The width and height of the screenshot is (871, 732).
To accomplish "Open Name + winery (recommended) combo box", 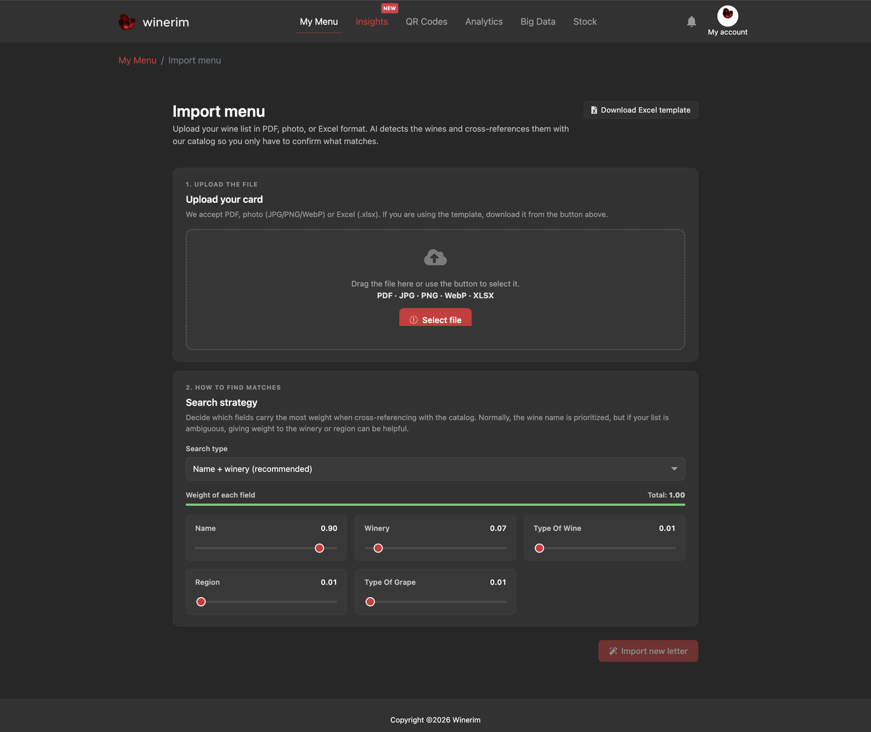I will 435,469.
